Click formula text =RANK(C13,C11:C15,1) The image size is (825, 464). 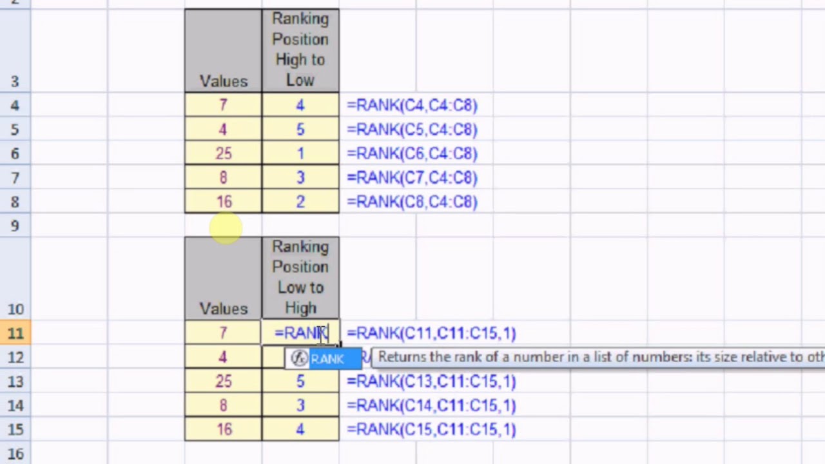click(431, 382)
